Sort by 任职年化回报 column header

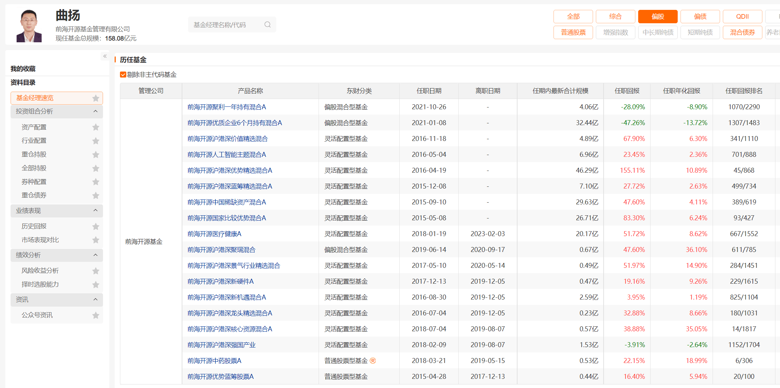pos(682,91)
